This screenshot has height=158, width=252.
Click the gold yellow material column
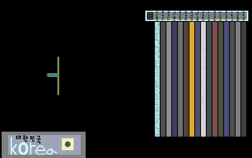click(192, 79)
